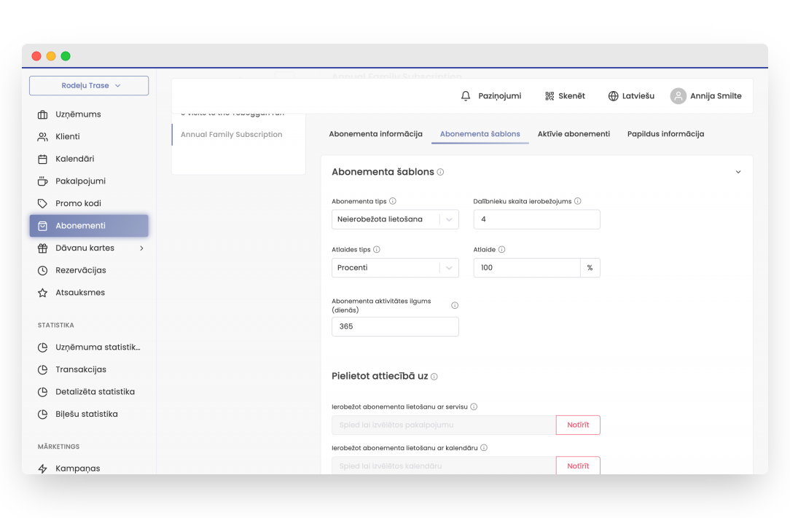Open Rezervācijas in the sidebar
Screen dimensions: 790x518
80,270
